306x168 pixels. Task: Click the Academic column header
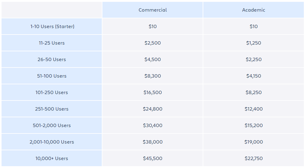click(254, 10)
